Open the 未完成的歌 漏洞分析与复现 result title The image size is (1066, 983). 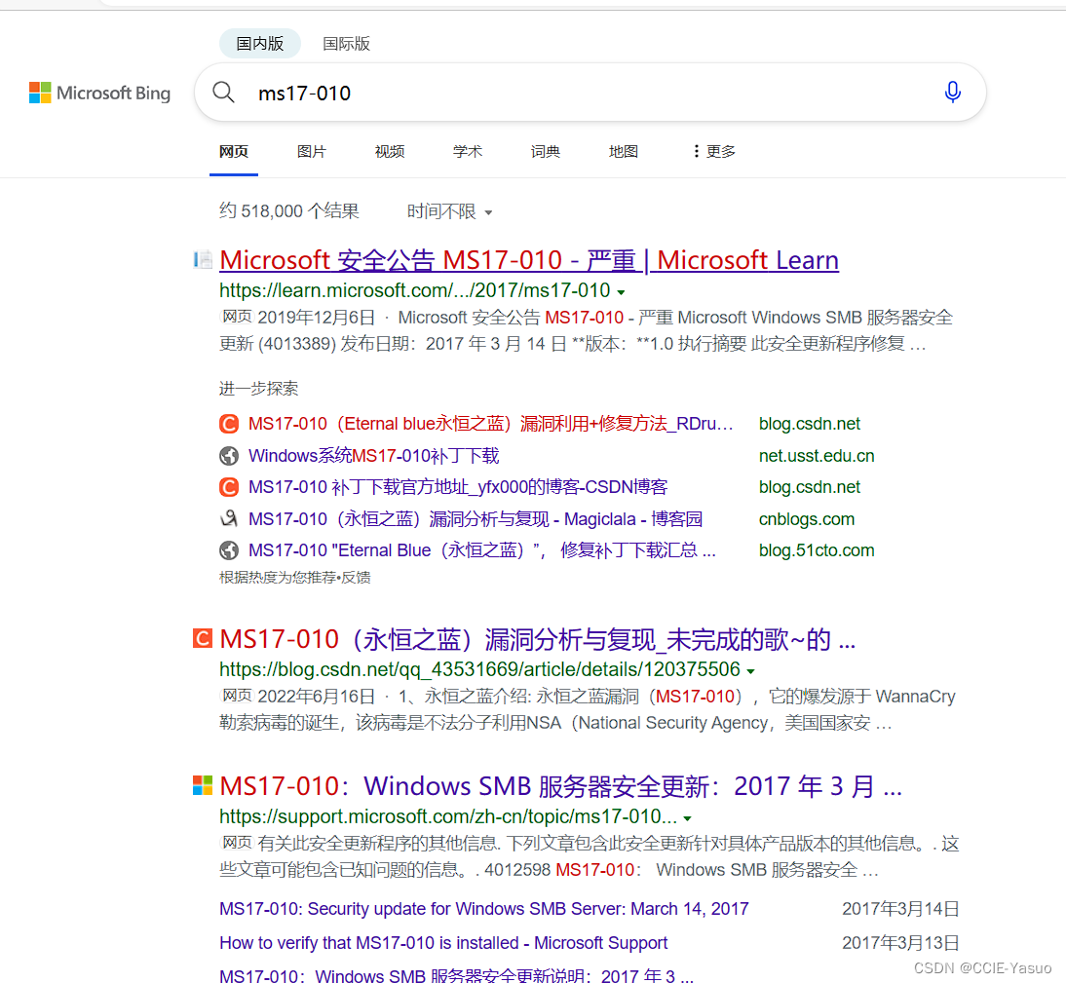538,639
